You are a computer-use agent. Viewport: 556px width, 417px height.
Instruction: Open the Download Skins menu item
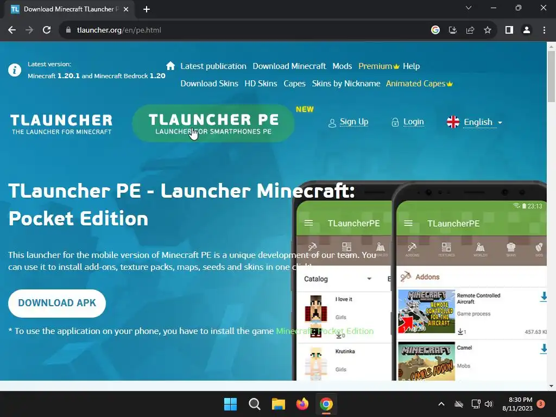[x=209, y=84]
